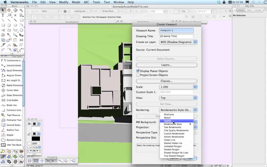Open the Modify menu
Image resolution: width=267 pixels, height=167 pixels.
(64, 2)
